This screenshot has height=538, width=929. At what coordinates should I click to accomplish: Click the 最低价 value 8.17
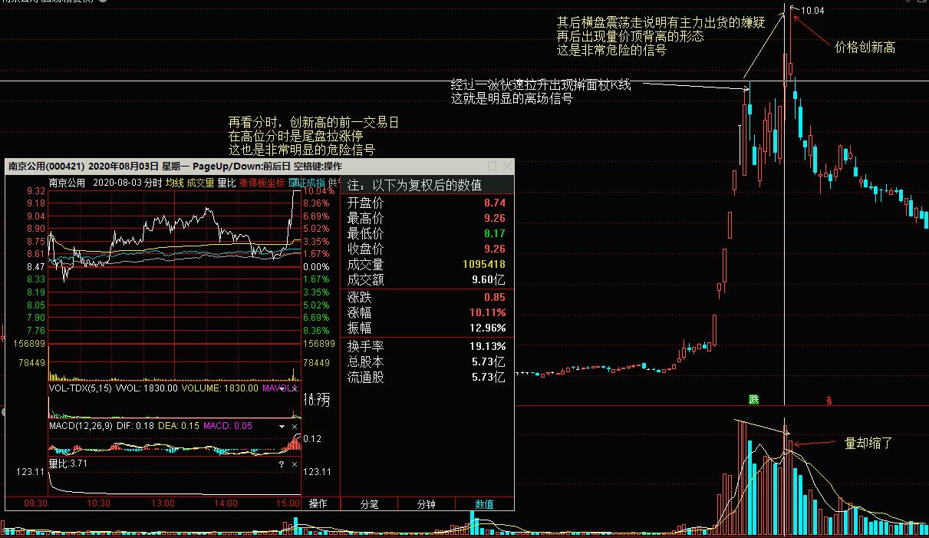tap(495, 233)
